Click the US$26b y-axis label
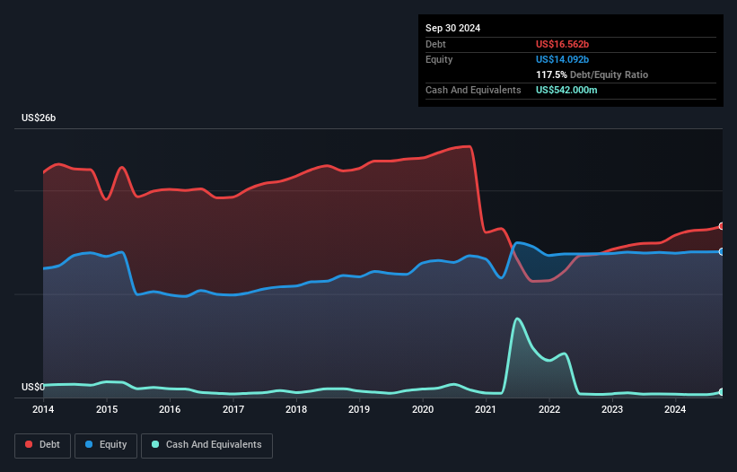Screen dimensions: 737x472 [39, 118]
